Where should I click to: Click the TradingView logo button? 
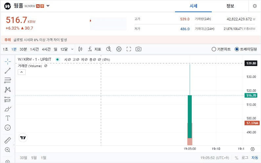coord(23,138)
